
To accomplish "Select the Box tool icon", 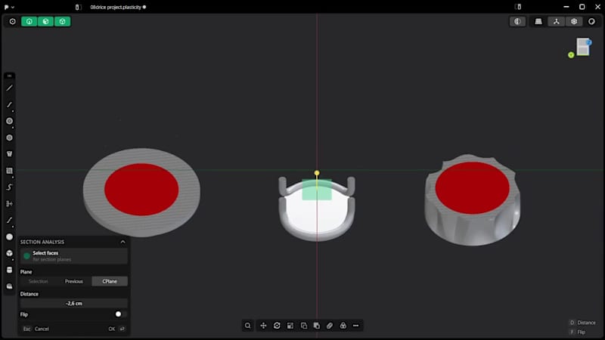I will point(10,253).
